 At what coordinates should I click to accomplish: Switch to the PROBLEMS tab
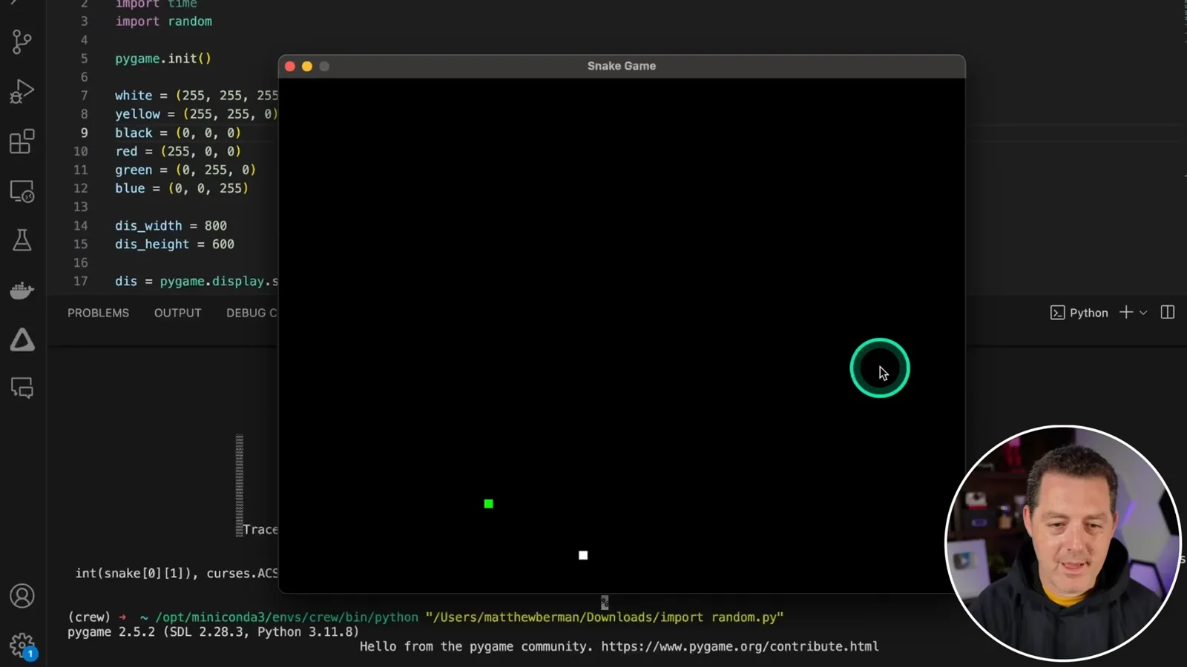(98, 313)
